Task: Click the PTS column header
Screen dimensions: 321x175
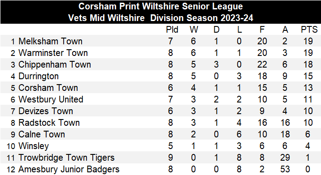Action: pyautogui.click(x=309, y=30)
